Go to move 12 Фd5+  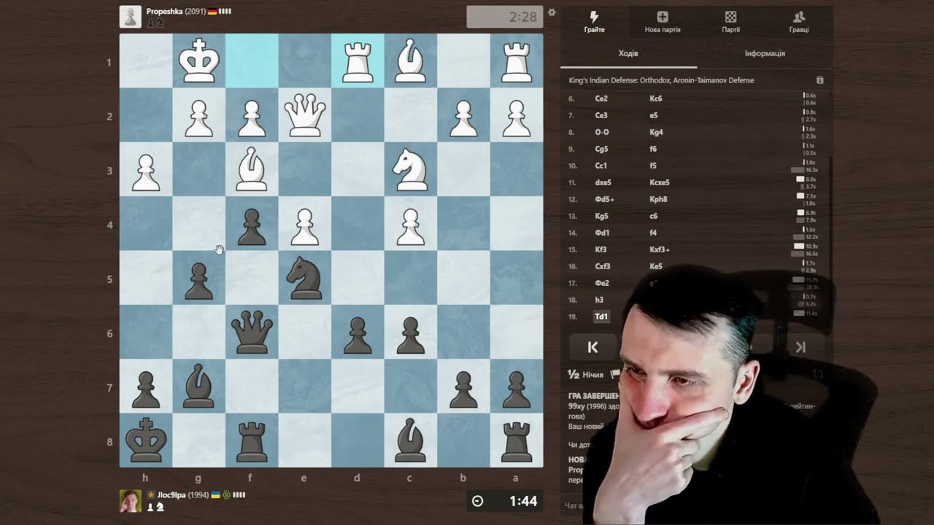(605, 199)
